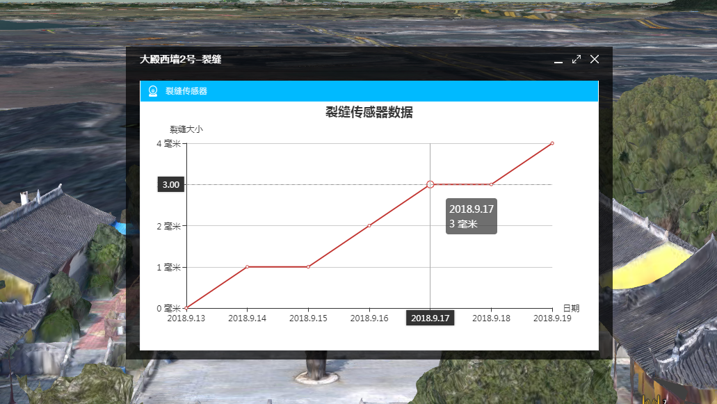Minimize the 大殿西墙2号-裂缝 panel
This screenshot has height=404, width=717.
point(558,60)
